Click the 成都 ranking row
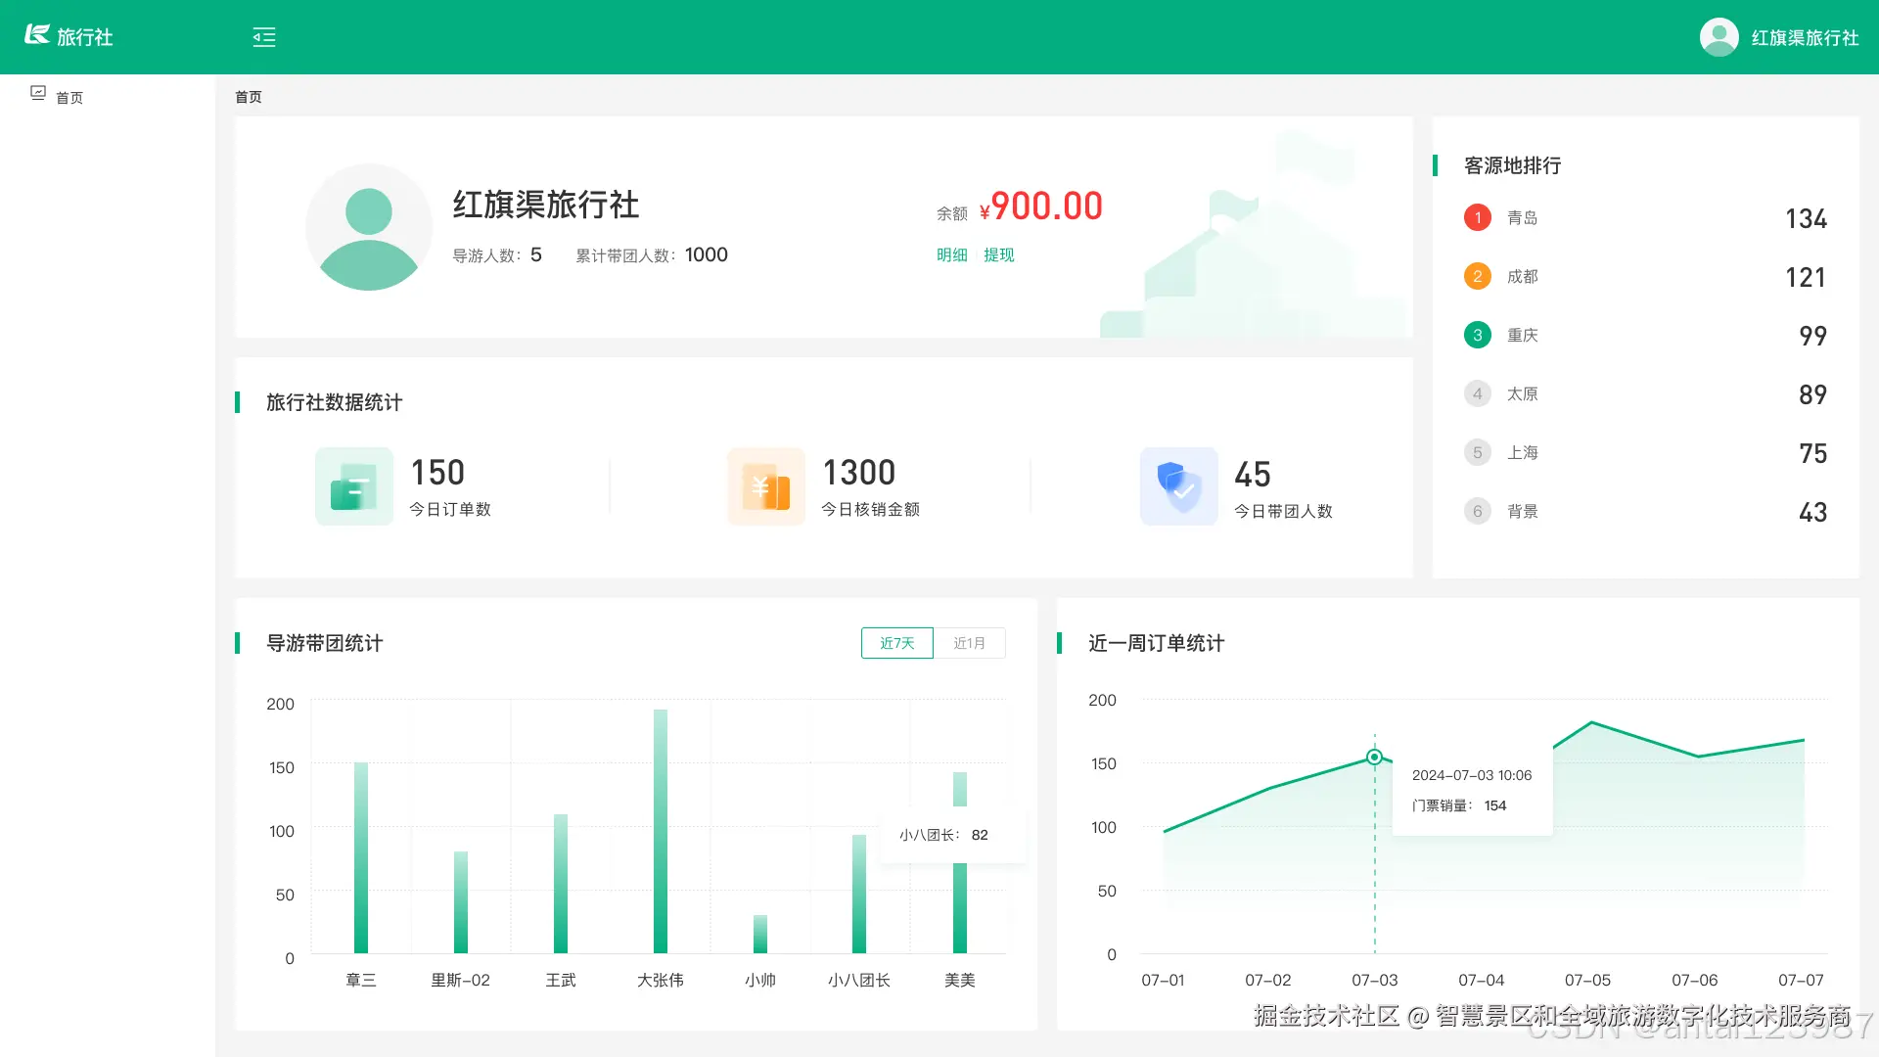Image resolution: width=1879 pixels, height=1057 pixels. pyautogui.click(x=1644, y=277)
